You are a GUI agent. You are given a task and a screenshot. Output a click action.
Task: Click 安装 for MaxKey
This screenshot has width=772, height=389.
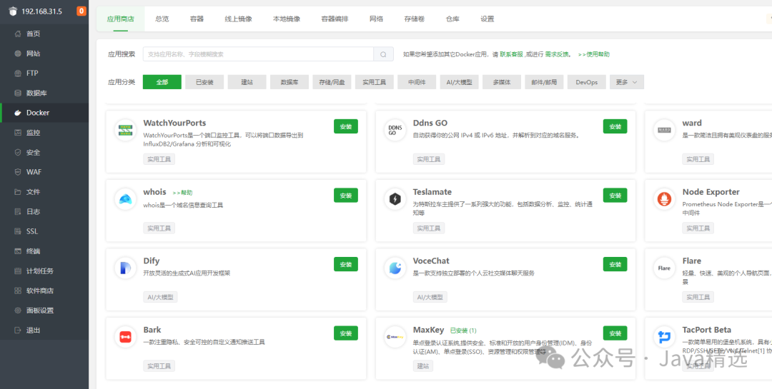[615, 333]
